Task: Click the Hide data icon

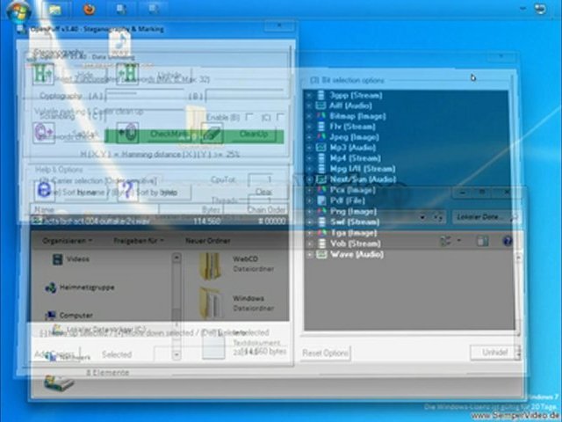Action: 41,74
